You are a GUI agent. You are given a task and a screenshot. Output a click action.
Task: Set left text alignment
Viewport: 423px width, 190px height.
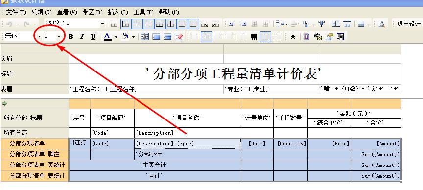[206, 37]
